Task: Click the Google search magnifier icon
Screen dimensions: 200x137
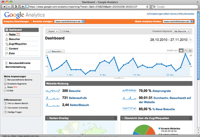Action: [154, 7]
